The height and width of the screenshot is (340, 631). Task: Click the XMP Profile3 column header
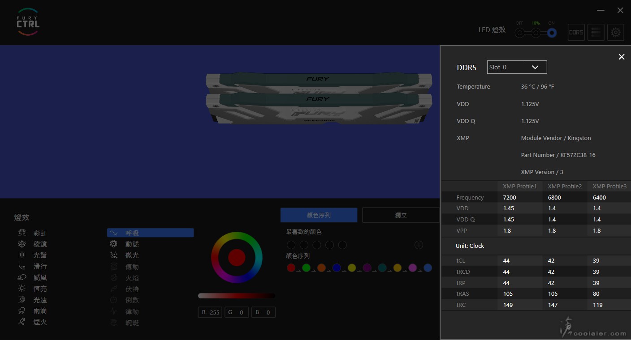point(609,186)
